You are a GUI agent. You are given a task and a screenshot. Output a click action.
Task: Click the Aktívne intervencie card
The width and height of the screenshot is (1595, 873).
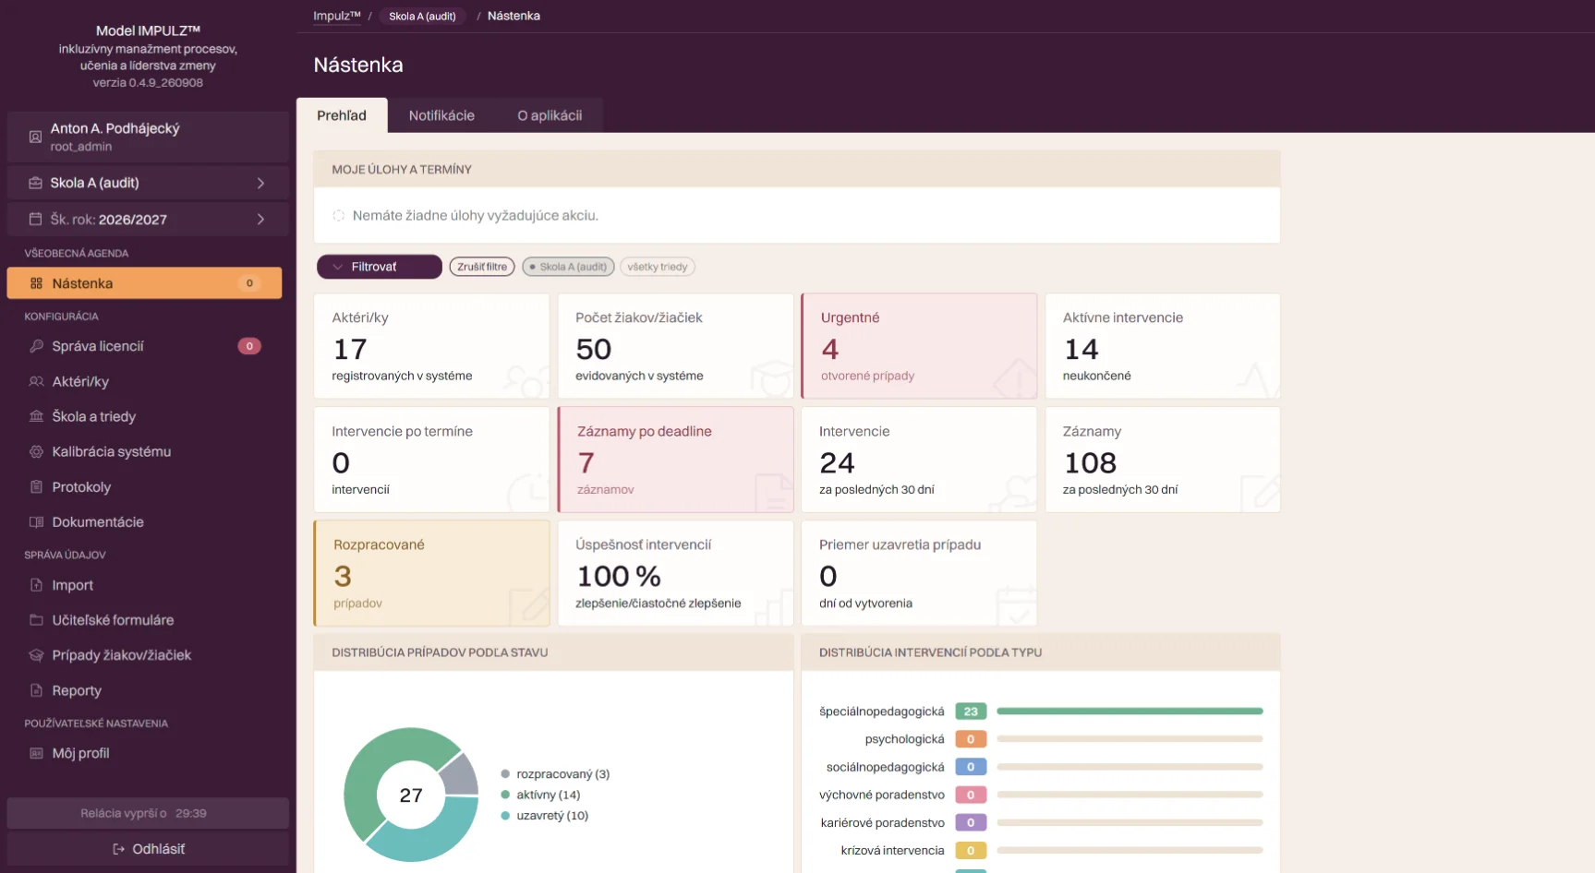click(x=1163, y=346)
